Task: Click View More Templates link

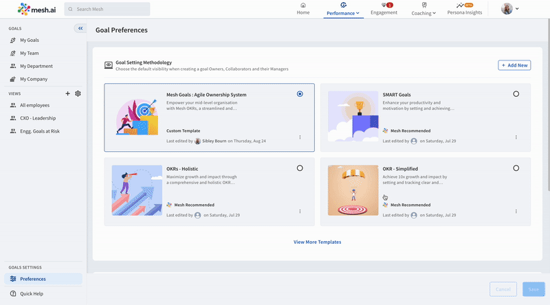Action: point(317,242)
